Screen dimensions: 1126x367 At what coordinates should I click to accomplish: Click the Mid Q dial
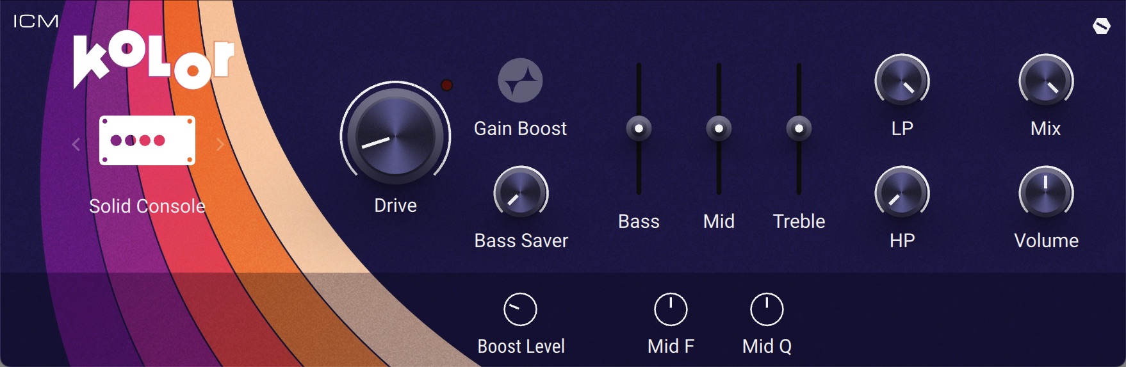click(x=767, y=310)
